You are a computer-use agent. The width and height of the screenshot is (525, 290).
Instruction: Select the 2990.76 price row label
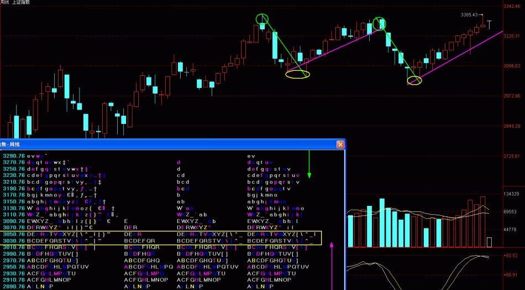[14, 254]
